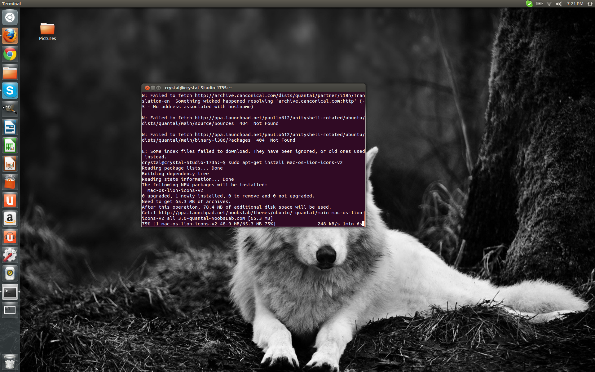
Task: Open Ubuntu One launcher icon
Action: [10, 201]
